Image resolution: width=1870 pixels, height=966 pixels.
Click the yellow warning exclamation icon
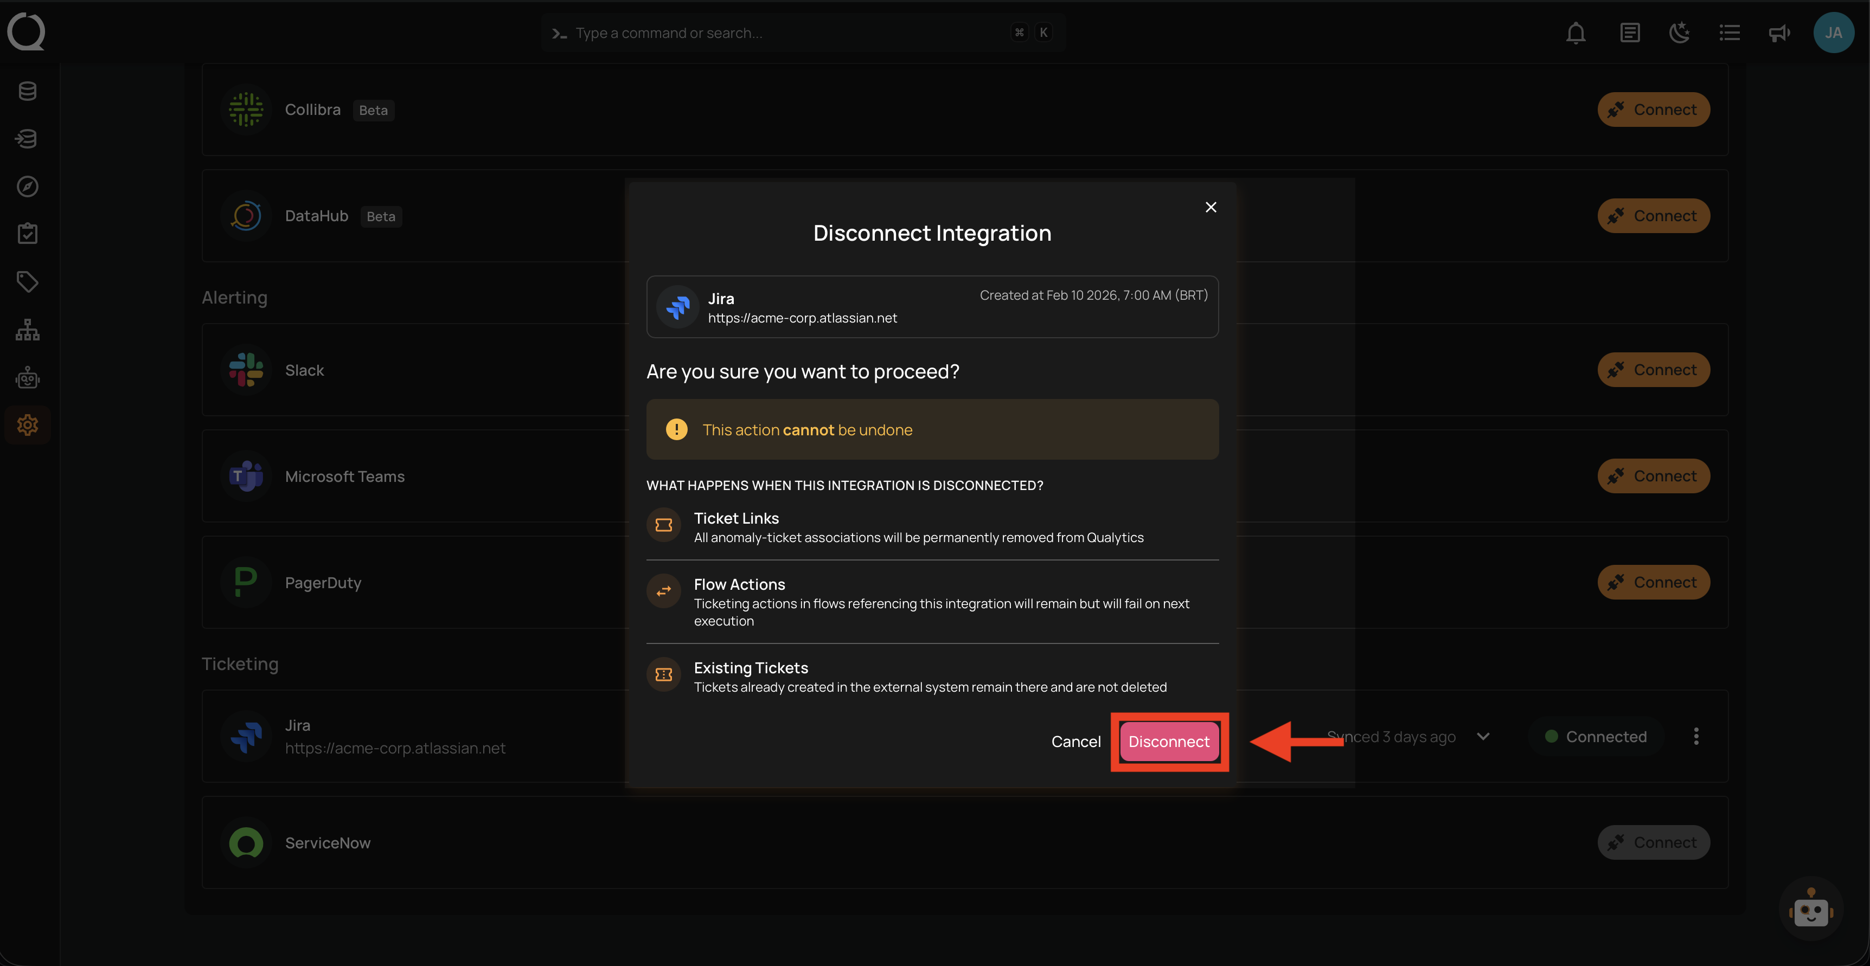click(x=676, y=430)
